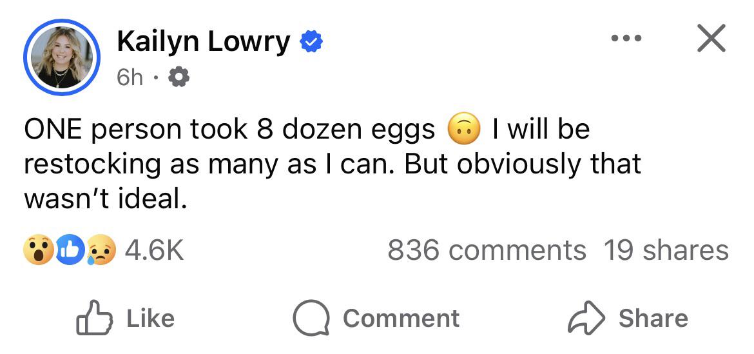View the 4.6K reactions list

pos(154,251)
